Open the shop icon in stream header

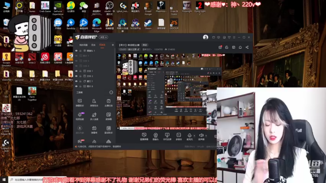coord(233,47)
